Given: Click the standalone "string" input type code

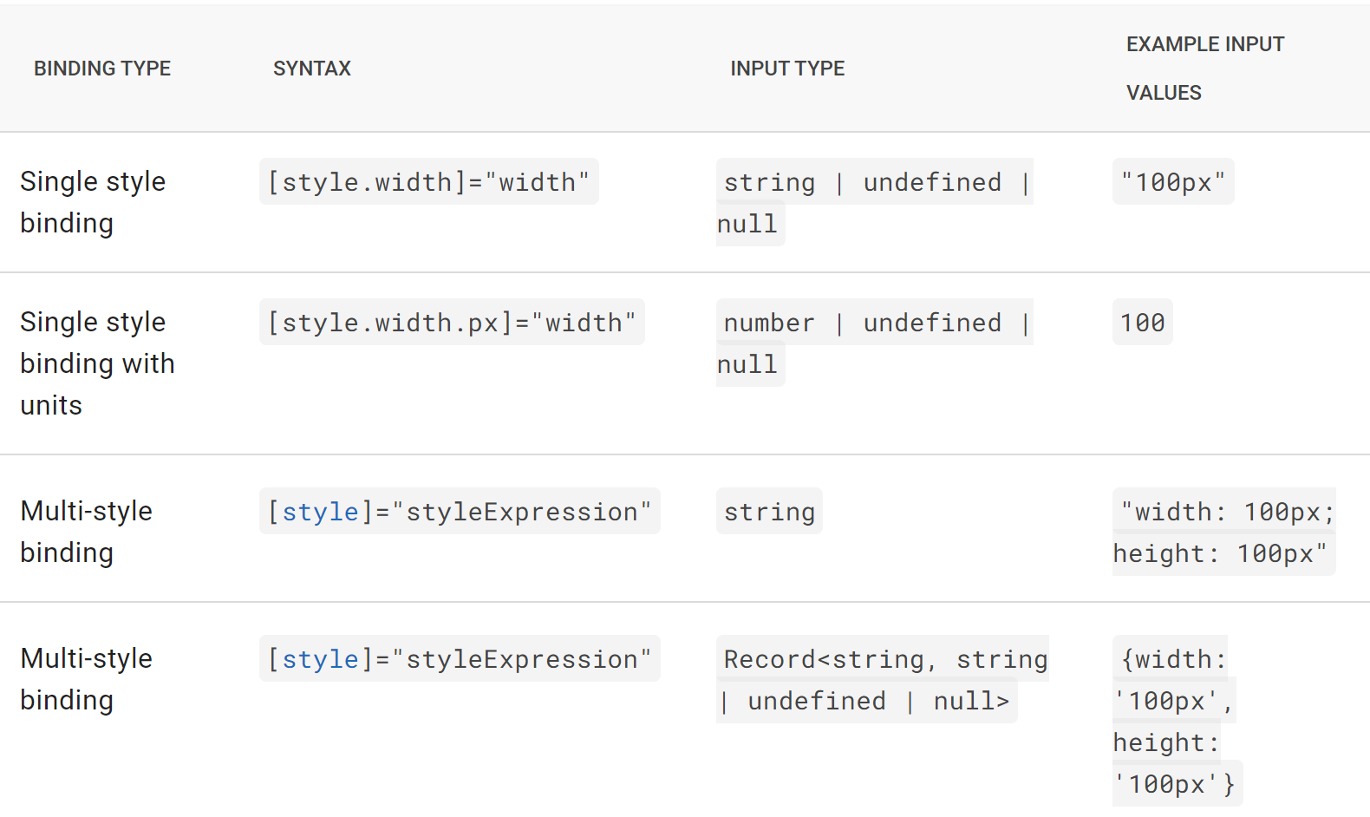Looking at the screenshot, I should 769,512.
